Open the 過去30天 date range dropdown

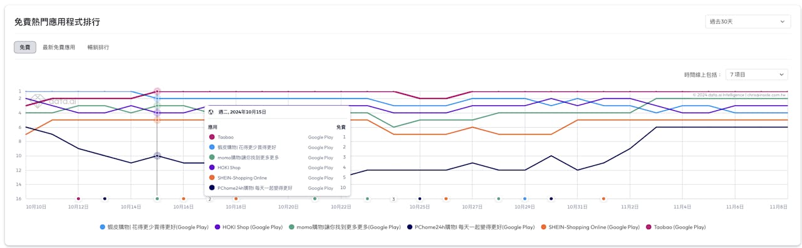point(747,22)
